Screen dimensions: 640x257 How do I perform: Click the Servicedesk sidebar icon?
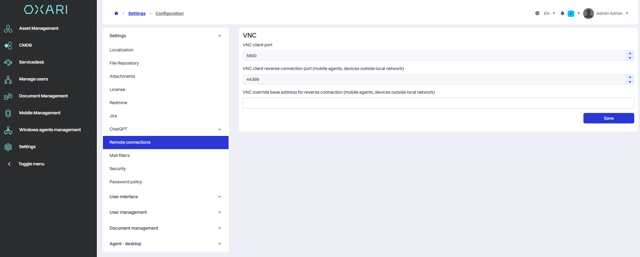8,63
